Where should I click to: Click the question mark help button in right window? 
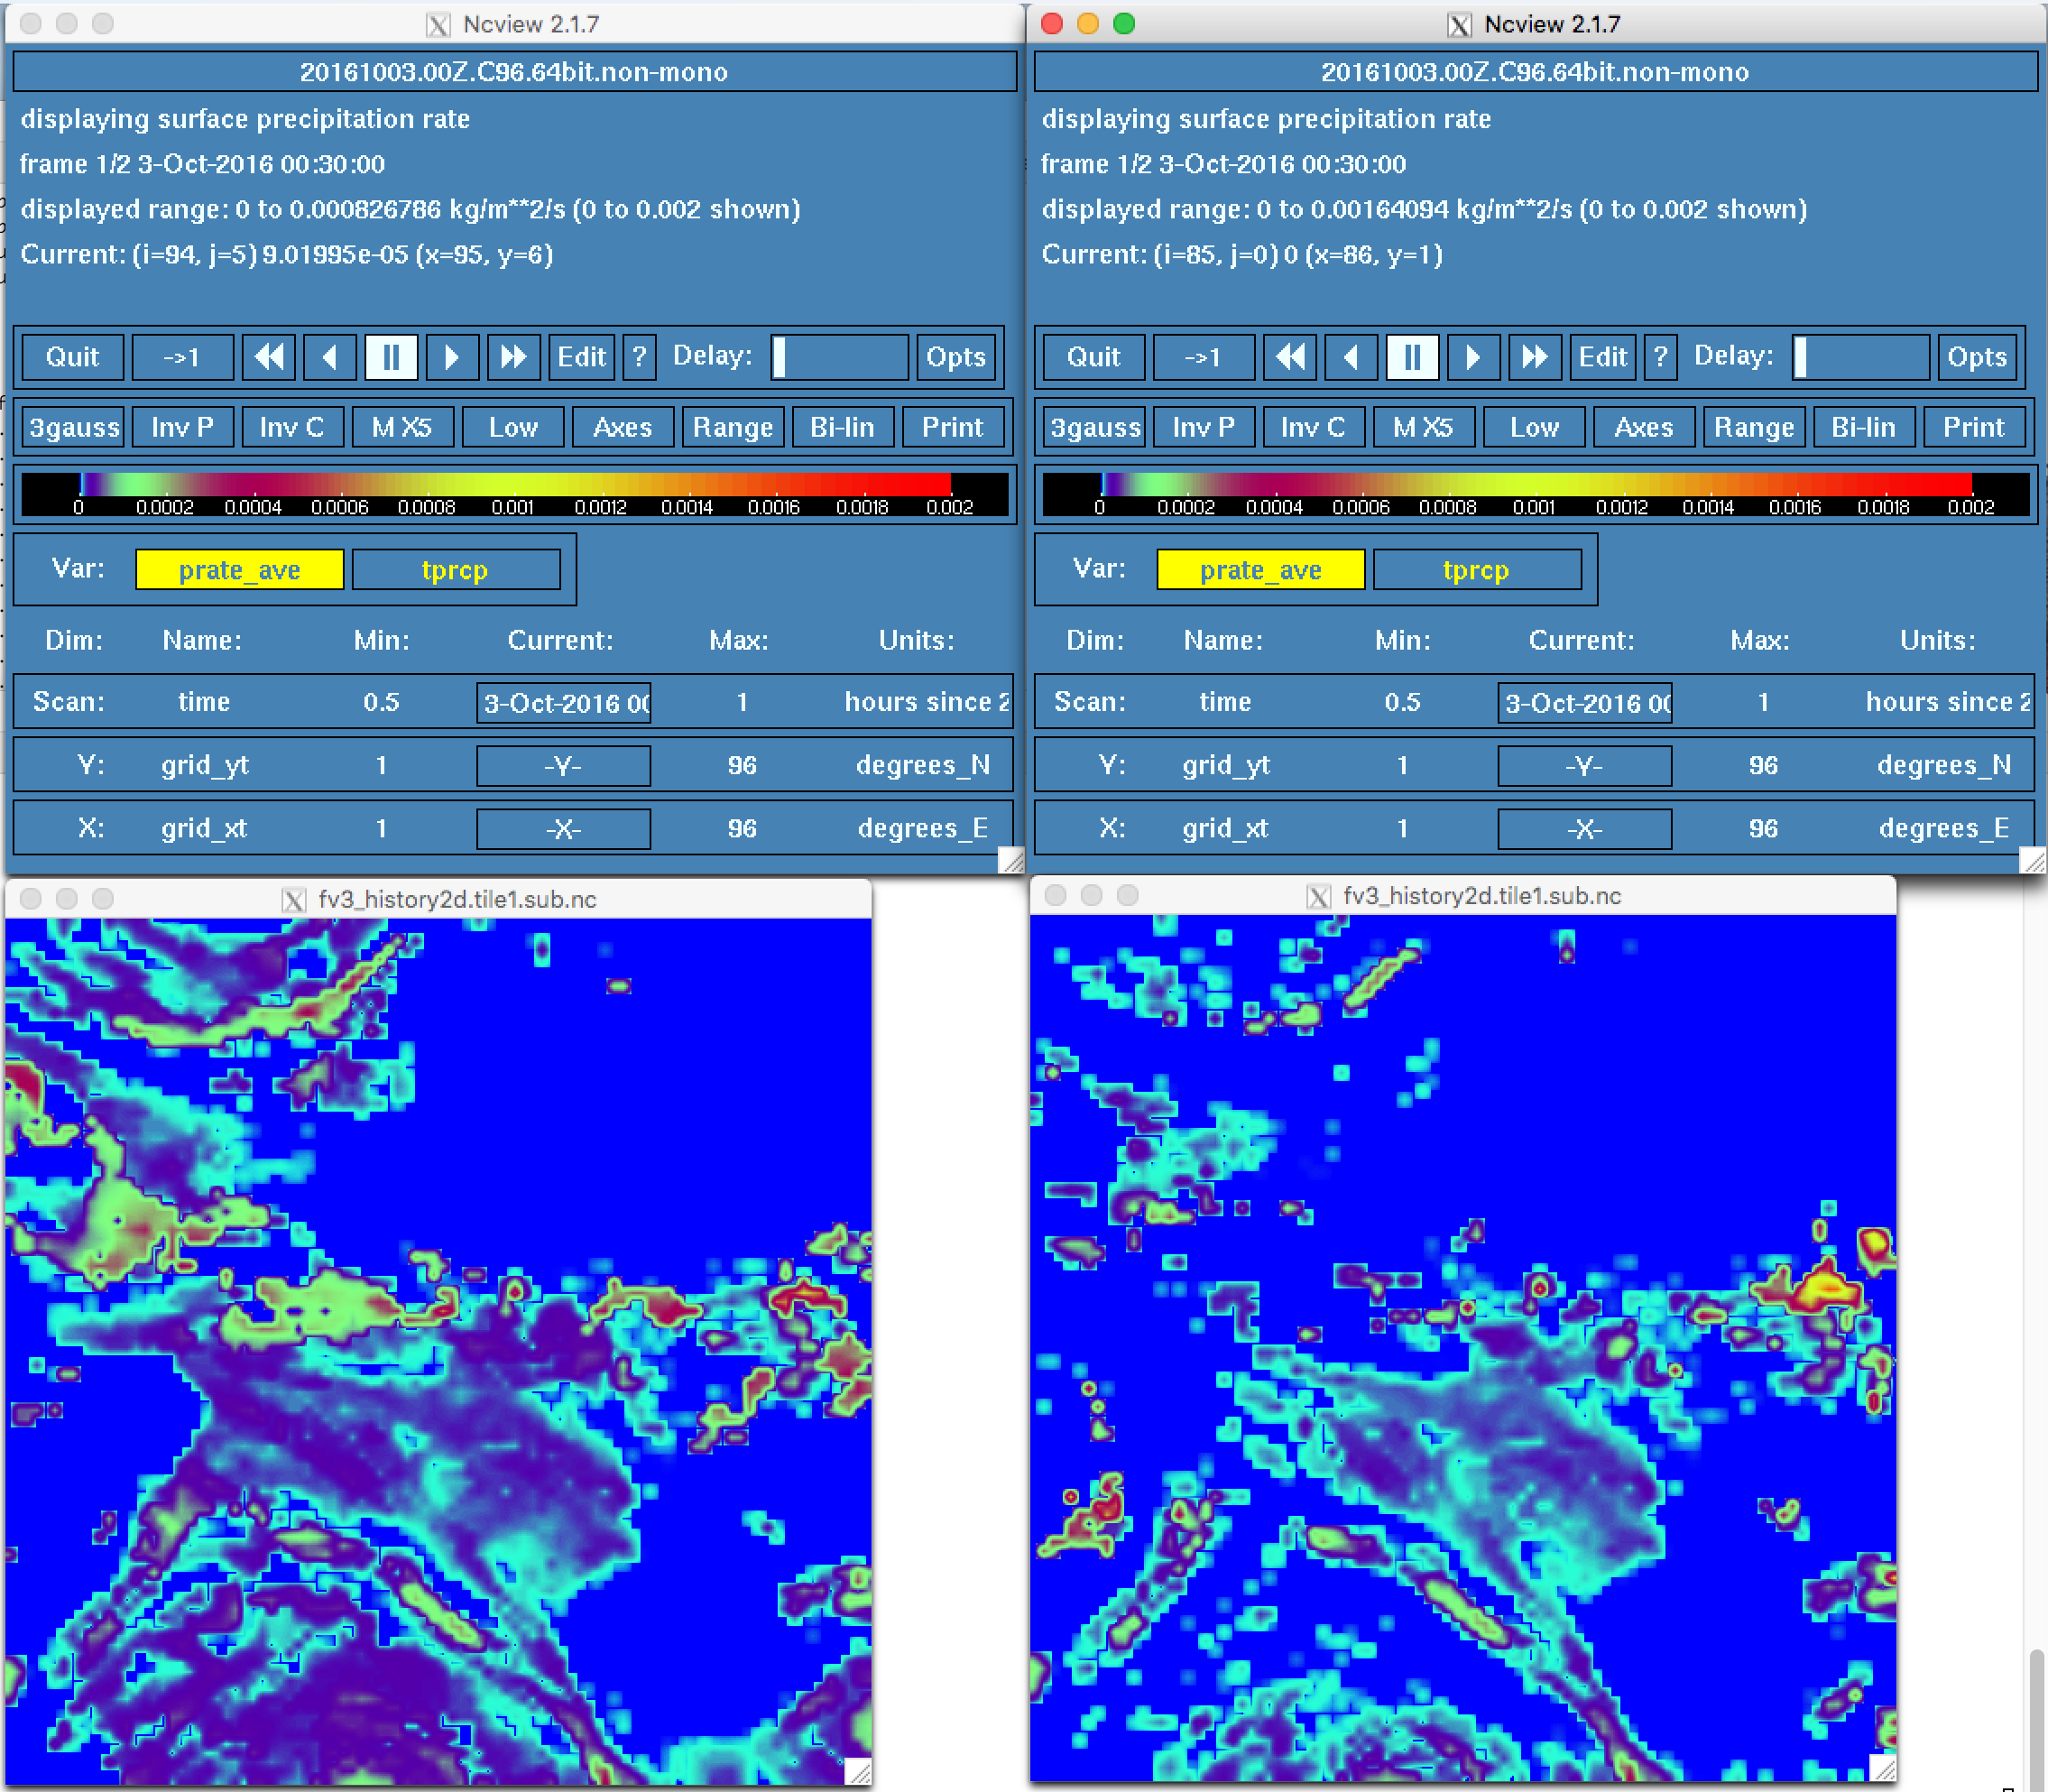pos(1660,357)
